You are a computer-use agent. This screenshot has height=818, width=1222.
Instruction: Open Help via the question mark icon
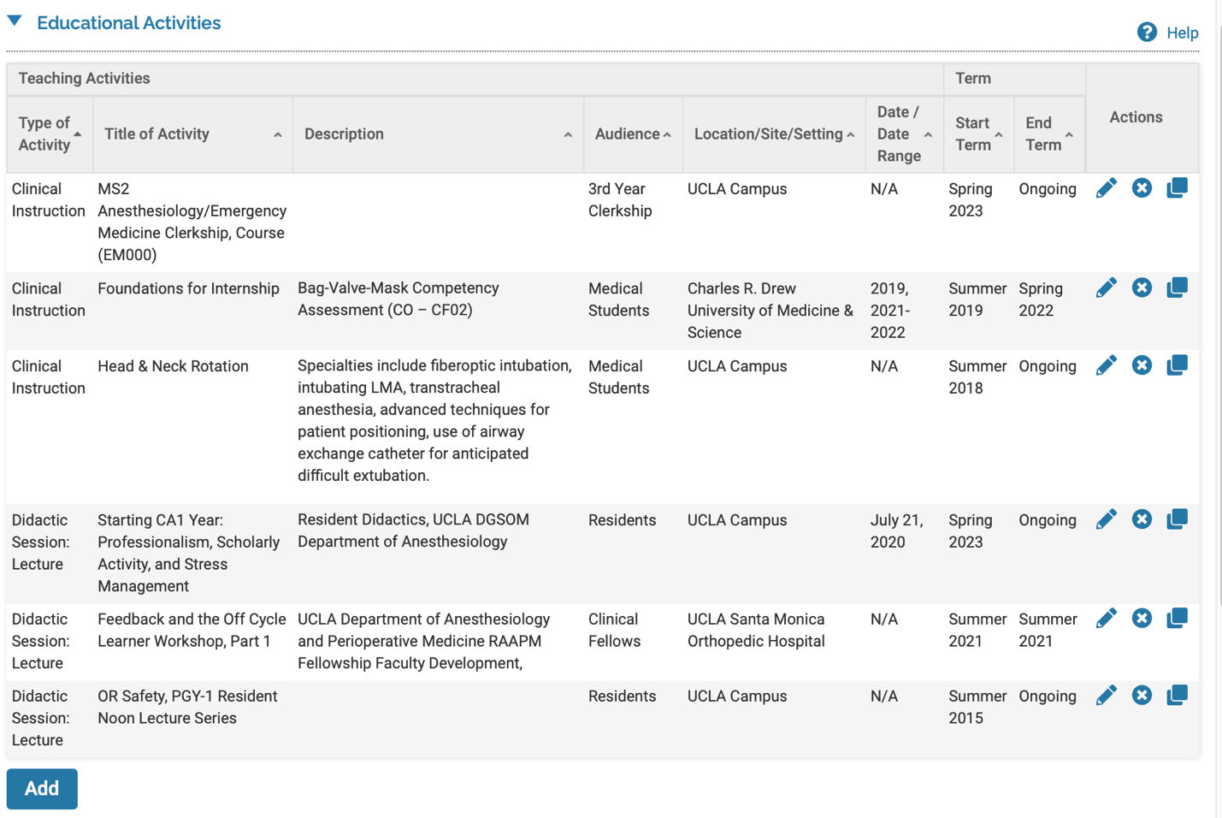click(1147, 33)
